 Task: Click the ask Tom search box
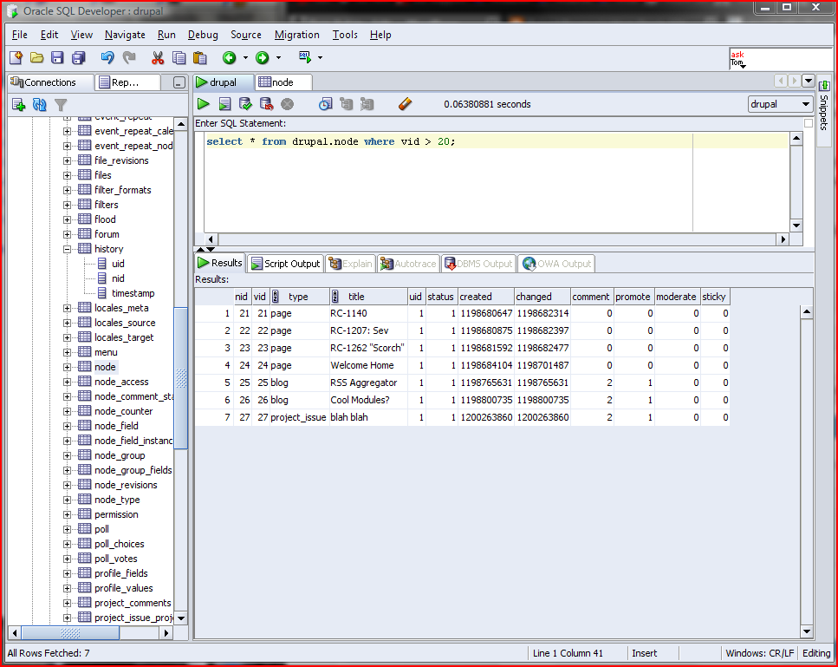click(781, 58)
